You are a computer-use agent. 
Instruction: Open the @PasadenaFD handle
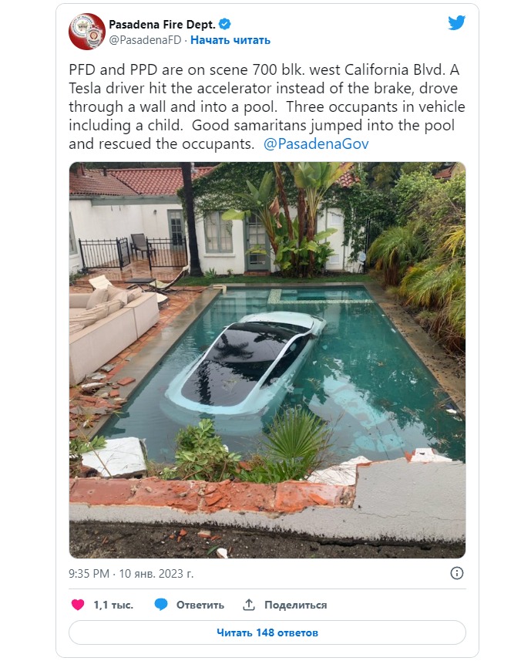[145, 40]
